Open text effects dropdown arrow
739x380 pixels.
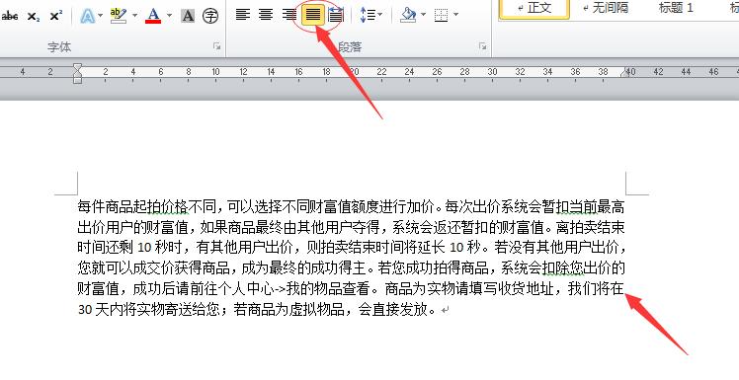[100, 16]
